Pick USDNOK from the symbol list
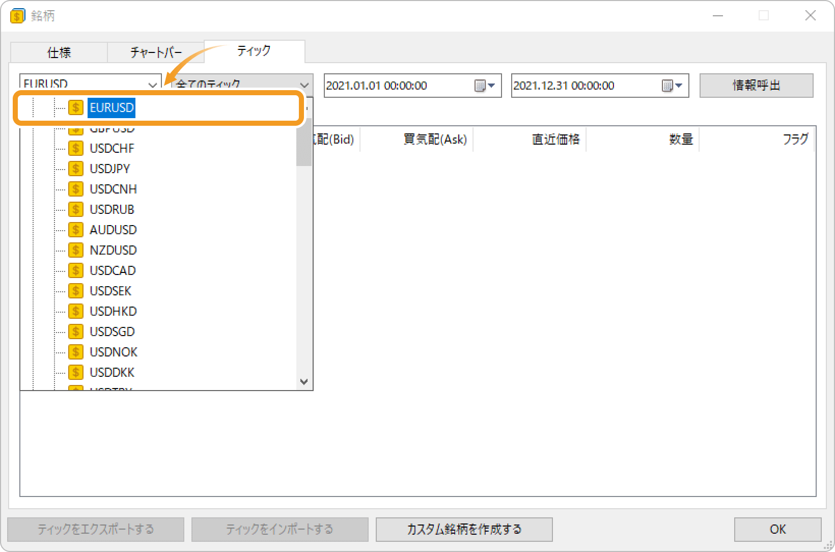The height and width of the screenshot is (552, 835). click(114, 352)
